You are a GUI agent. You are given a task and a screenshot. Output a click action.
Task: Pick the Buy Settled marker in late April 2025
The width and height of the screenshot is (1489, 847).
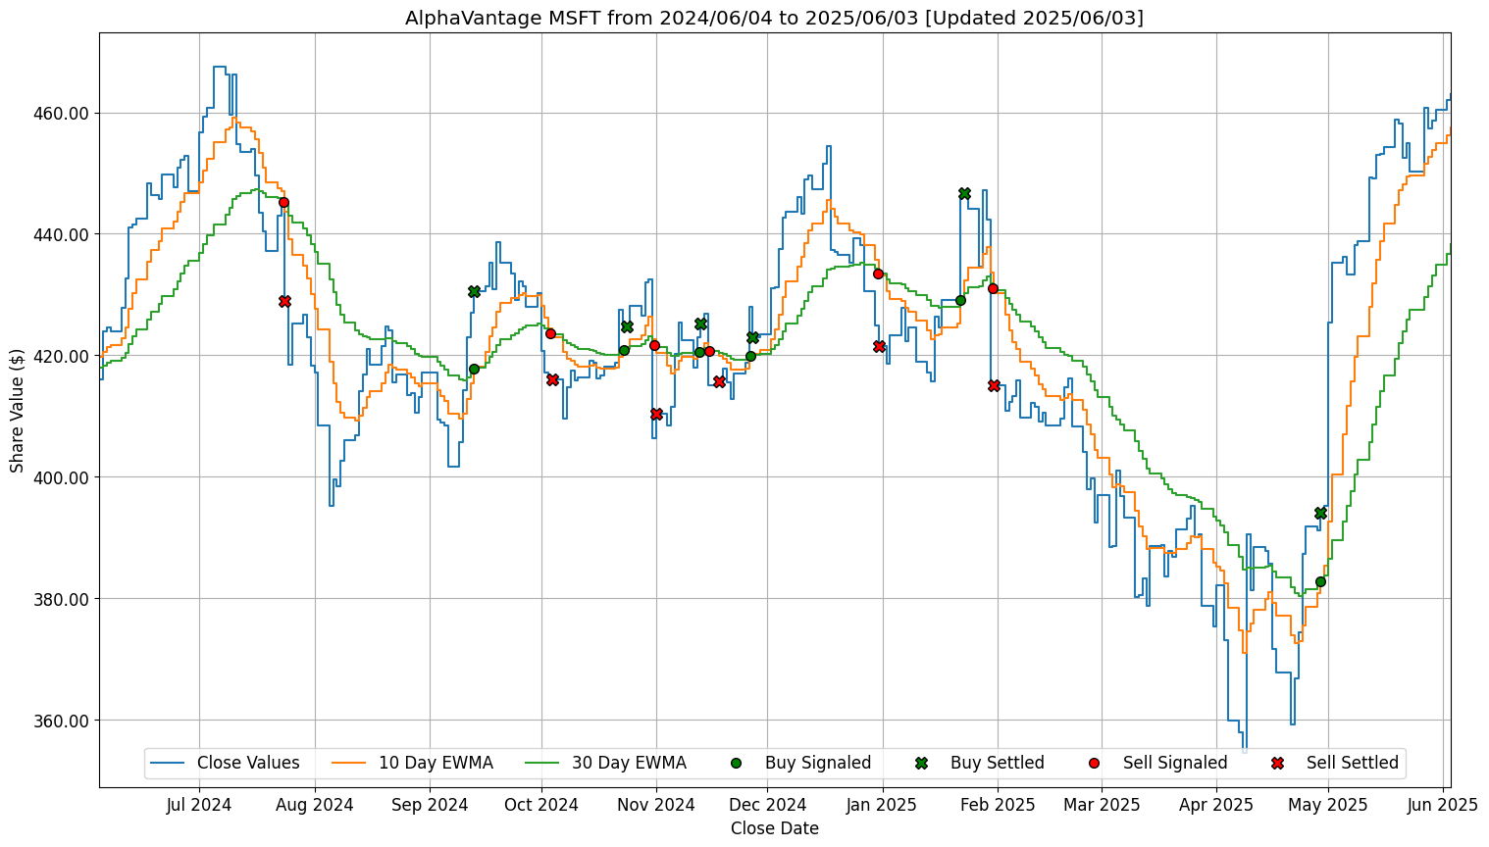point(1320,513)
